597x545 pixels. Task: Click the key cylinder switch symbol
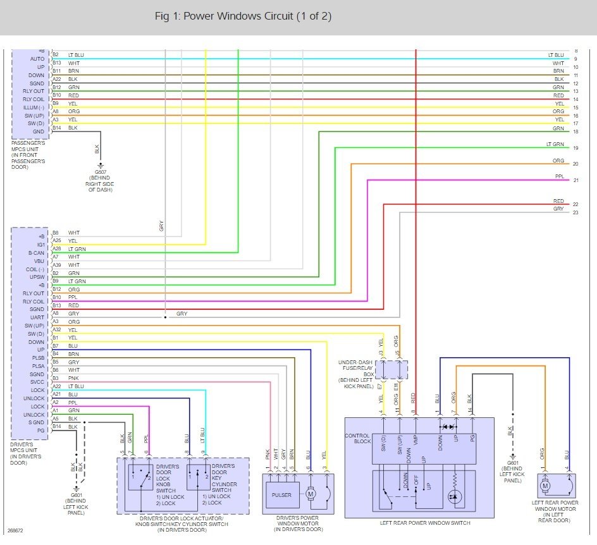[198, 477]
